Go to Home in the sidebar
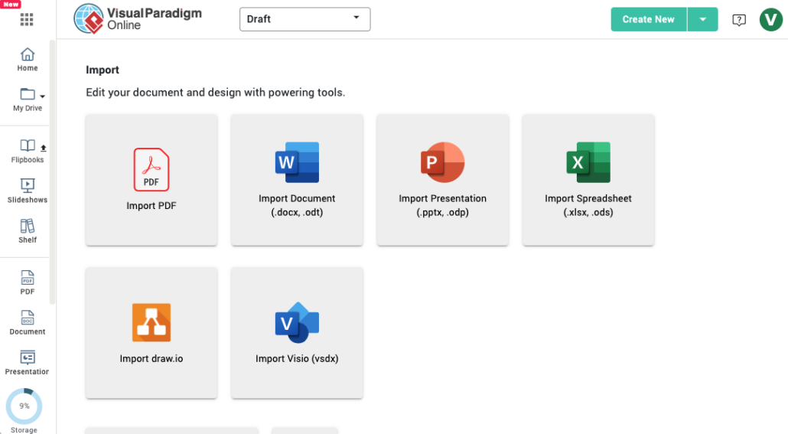The image size is (788, 434). (28, 59)
